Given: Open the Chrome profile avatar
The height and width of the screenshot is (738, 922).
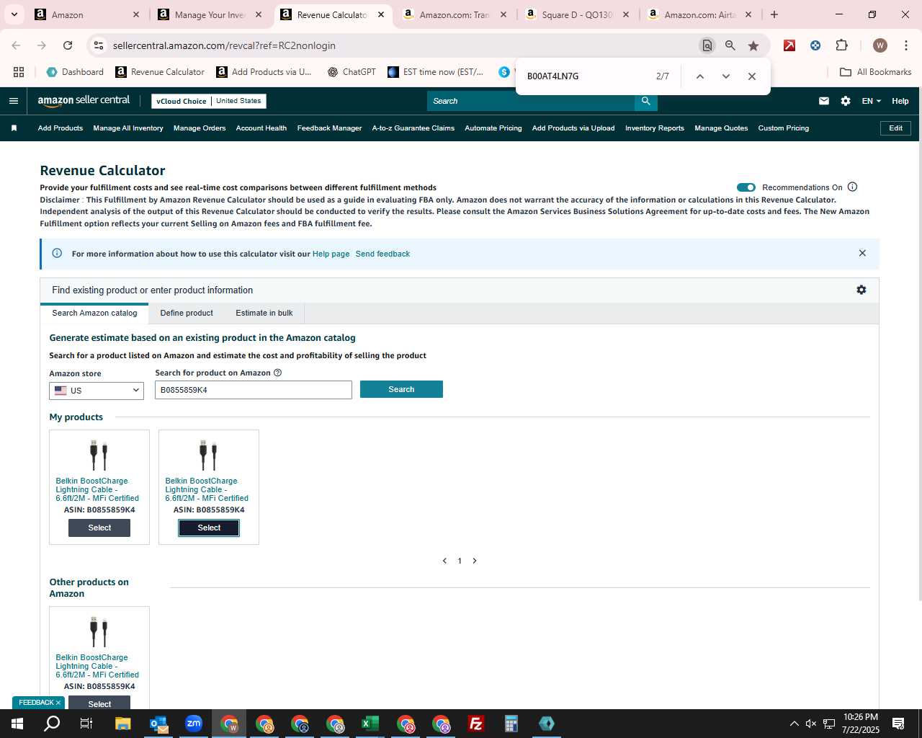Looking at the screenshot, I should pyautogui.click(x=880, y=45).
